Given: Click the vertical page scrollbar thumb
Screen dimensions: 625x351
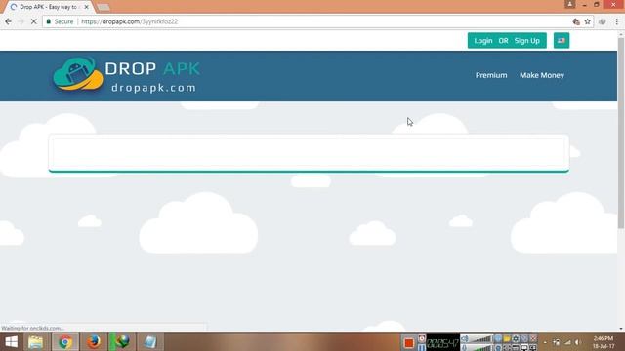Looking at the screenshot, I should point(621,134).
